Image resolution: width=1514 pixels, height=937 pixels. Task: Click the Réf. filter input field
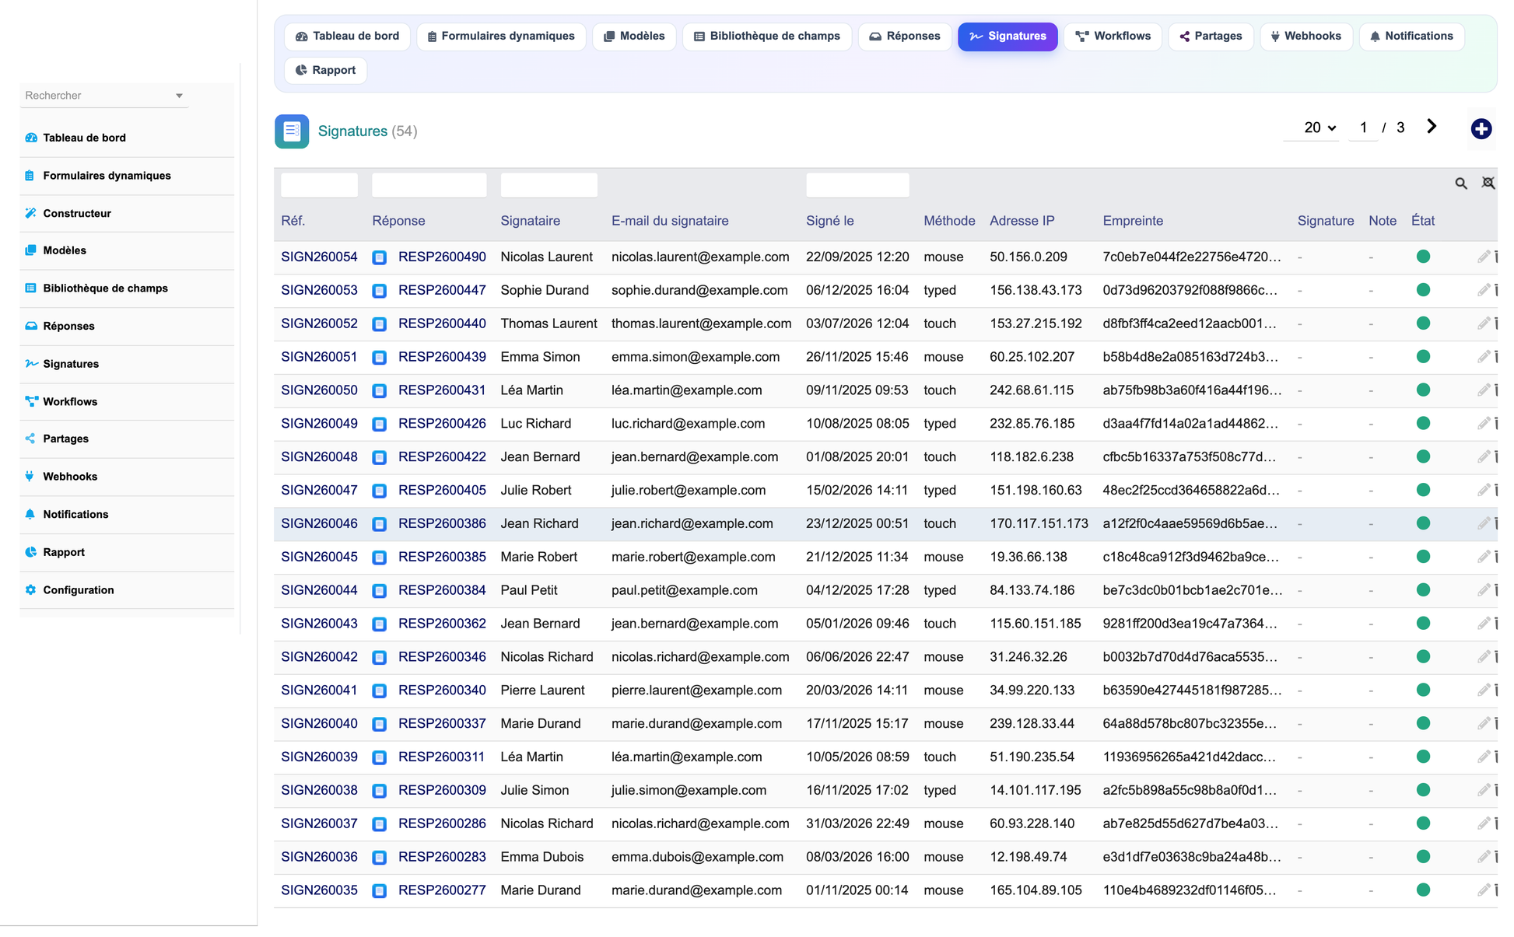point(319,185)
